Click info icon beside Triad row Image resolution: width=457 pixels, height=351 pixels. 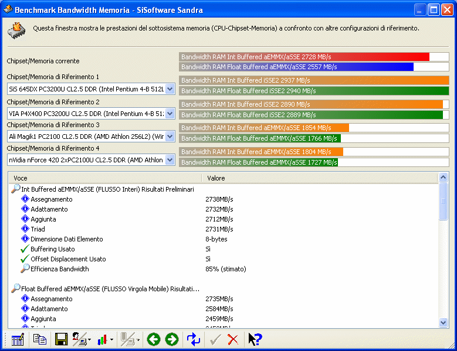[x=25, y=229]
